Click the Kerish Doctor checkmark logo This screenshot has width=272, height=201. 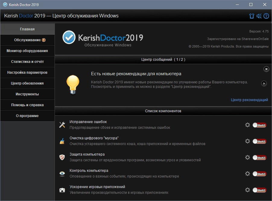[x=69, y=37]
